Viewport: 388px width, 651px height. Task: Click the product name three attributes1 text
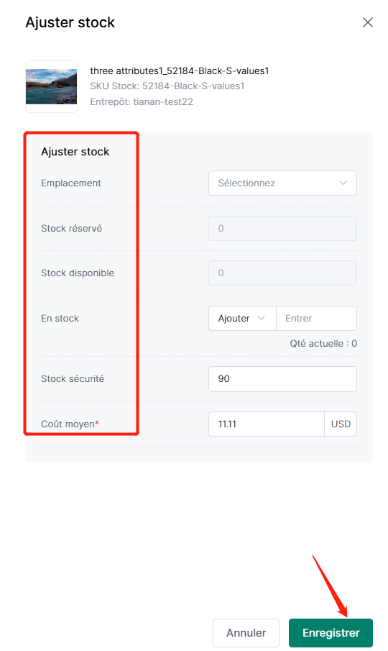pos(180,71)
